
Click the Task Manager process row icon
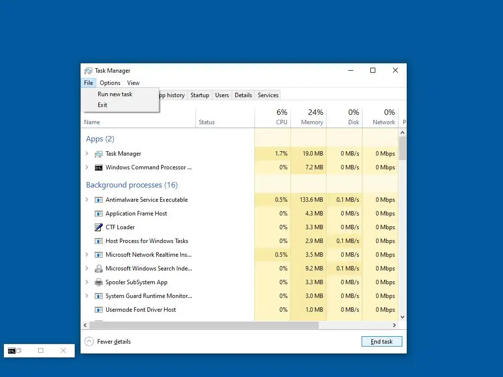tap(98, 154)
